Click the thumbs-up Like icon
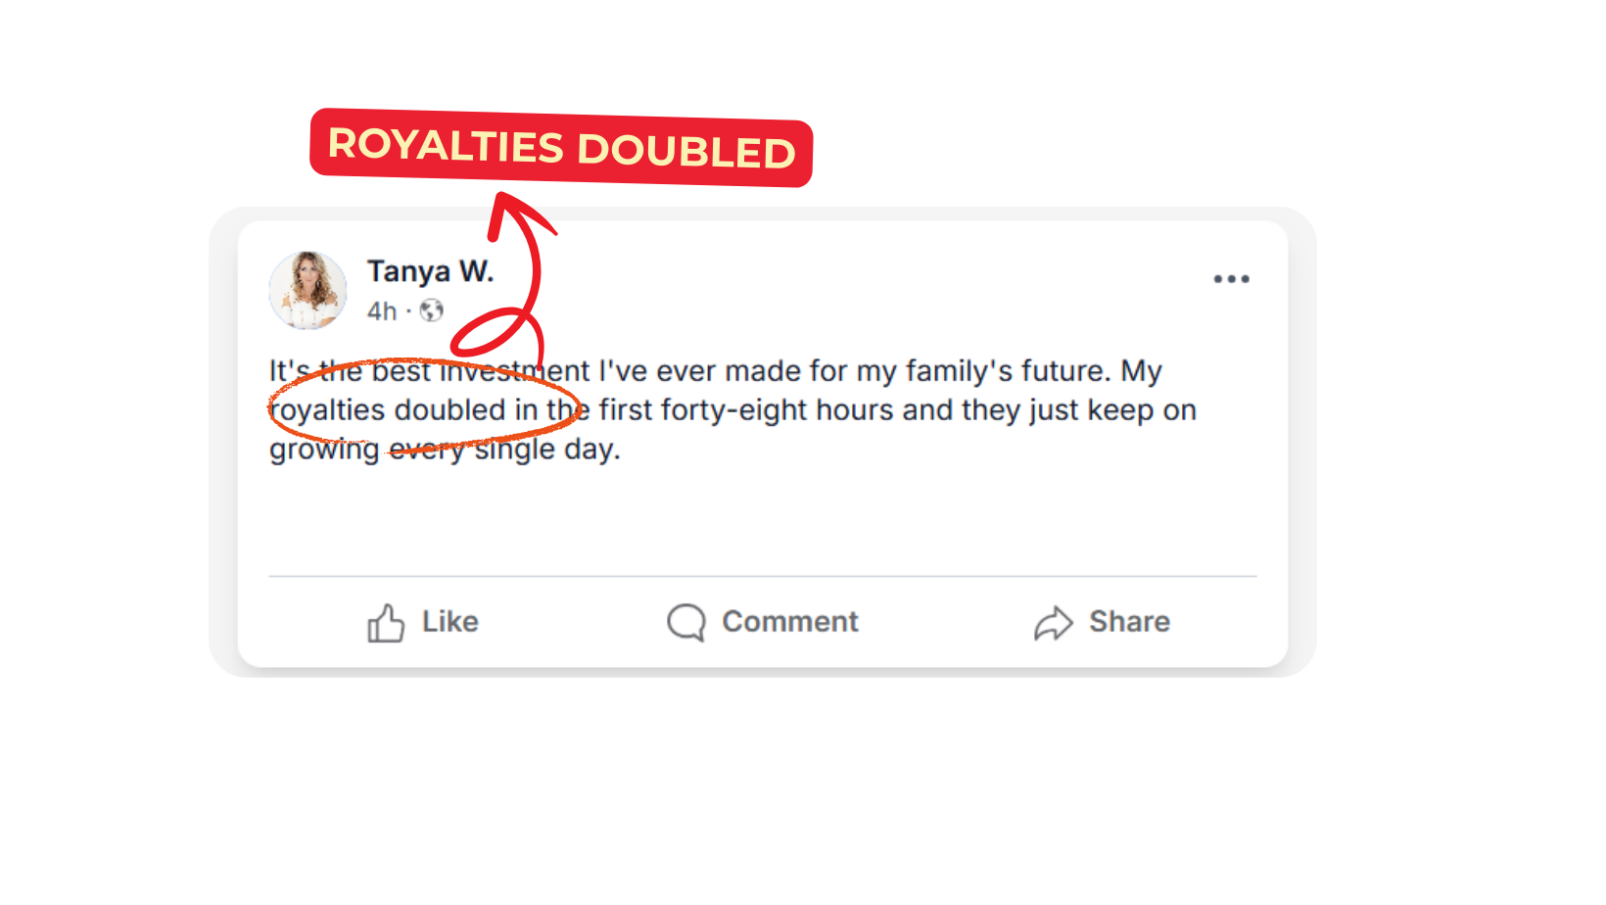1606x905 pixels. 386,623
